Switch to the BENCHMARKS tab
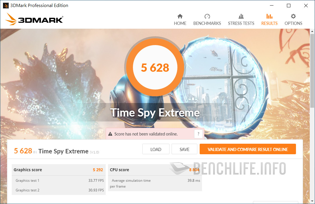The height and width of the screenshot is (204, 315). coord(207,23)
